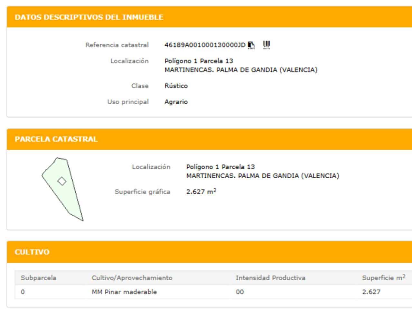Click the Subparcela column header

[37, 277]
